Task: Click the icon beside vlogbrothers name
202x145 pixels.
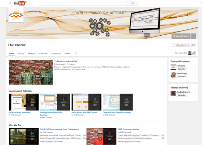Action: coord(189,92)
